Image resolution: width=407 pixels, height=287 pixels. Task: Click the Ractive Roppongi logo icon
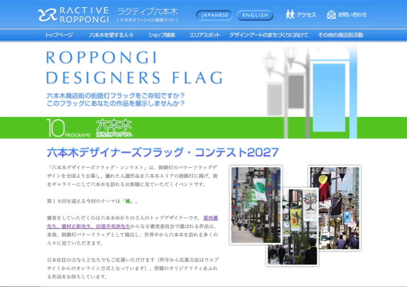(47, 15)
